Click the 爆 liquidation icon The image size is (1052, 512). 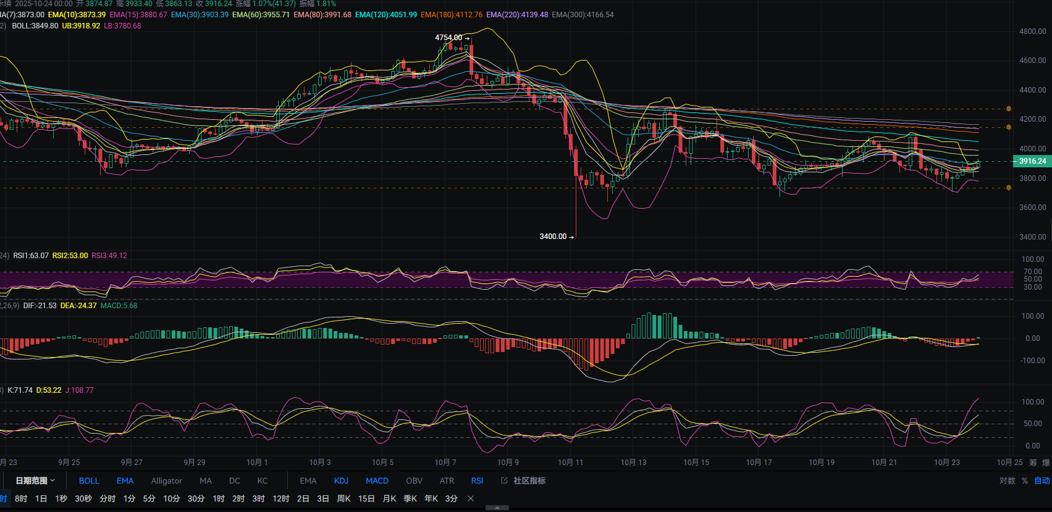(1046, 463)
